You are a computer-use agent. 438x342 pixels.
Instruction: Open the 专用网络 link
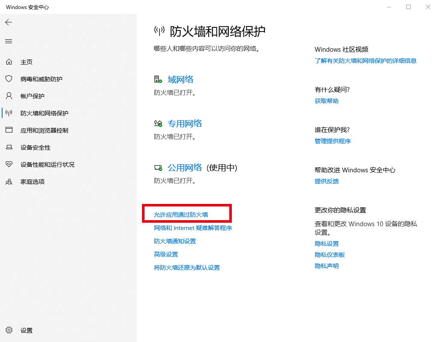(185, 124)
